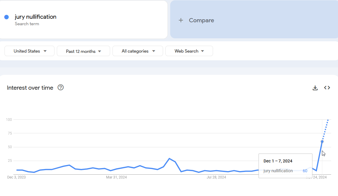
Task: Click the Dec 1–7 data point on chart
Action: (x=322, y=142)
